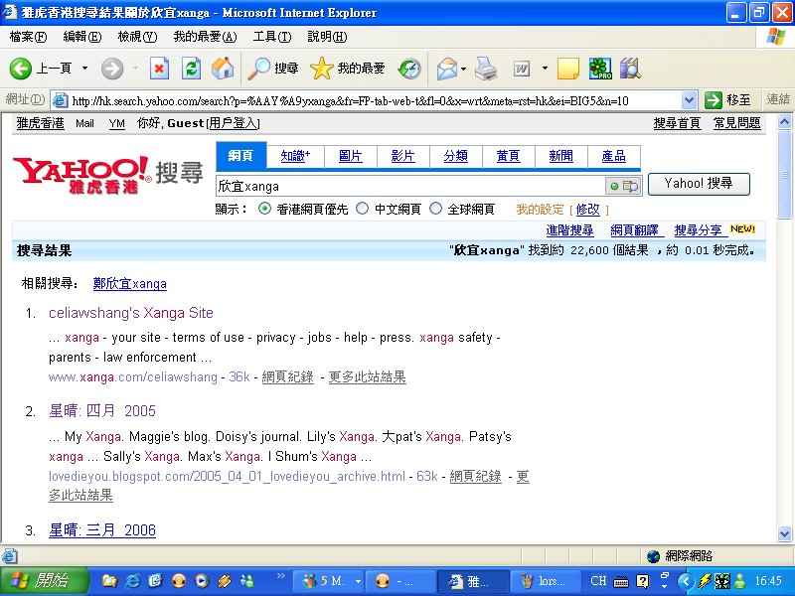Click the 開始 Start button
795x596 pixels.
[44, 581]
